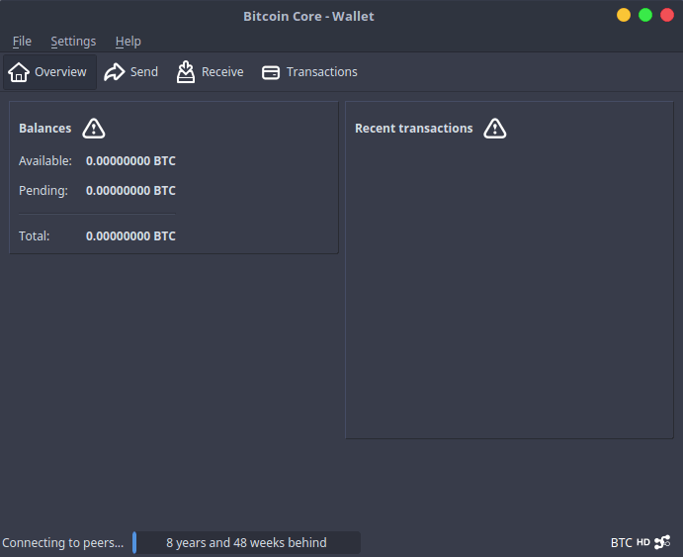Open the Help menu
Screen dimensions: 683x557
point(128,42)
